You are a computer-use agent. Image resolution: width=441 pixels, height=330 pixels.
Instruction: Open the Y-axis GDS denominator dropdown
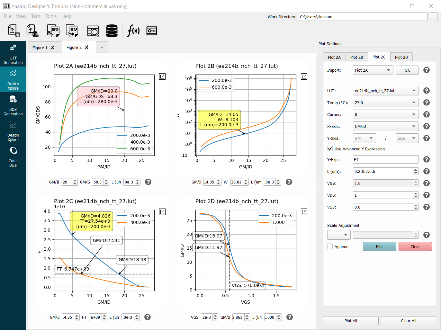click(x=407, y=138)
